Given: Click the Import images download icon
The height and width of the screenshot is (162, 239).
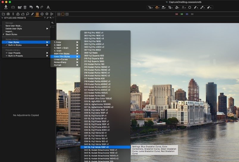Looking at the screenshot, I should coord(6,7).
